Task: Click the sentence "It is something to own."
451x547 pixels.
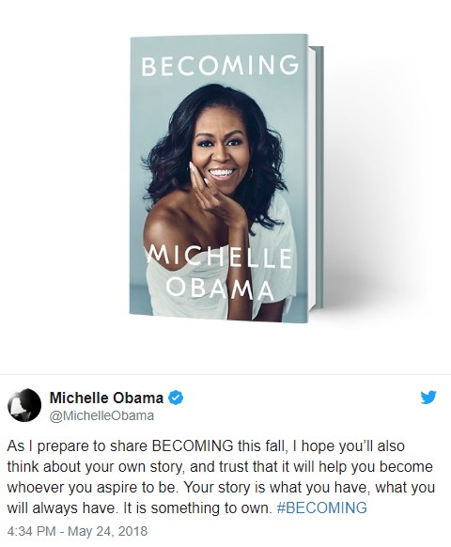Action: coord(197,508)
